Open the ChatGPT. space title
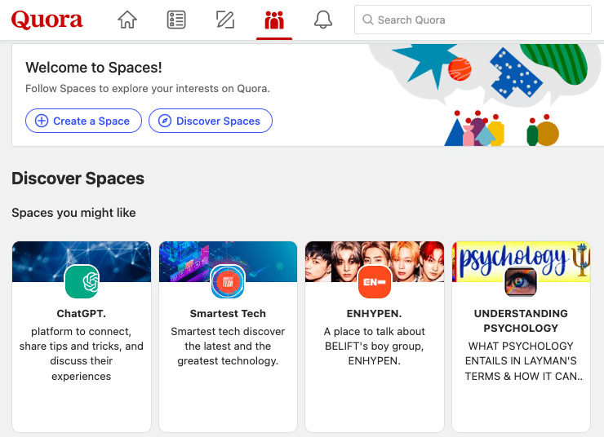 tap(82, 314)
